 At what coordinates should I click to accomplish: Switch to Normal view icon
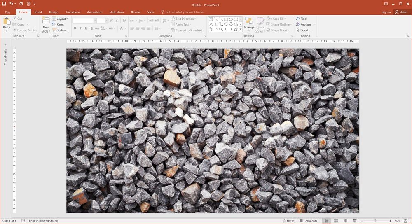326,221
